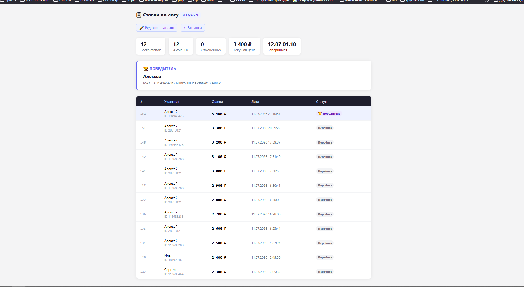Click date 11.07.2026 12:05:39
Screen dimensions: 524x287
[266, 272]
